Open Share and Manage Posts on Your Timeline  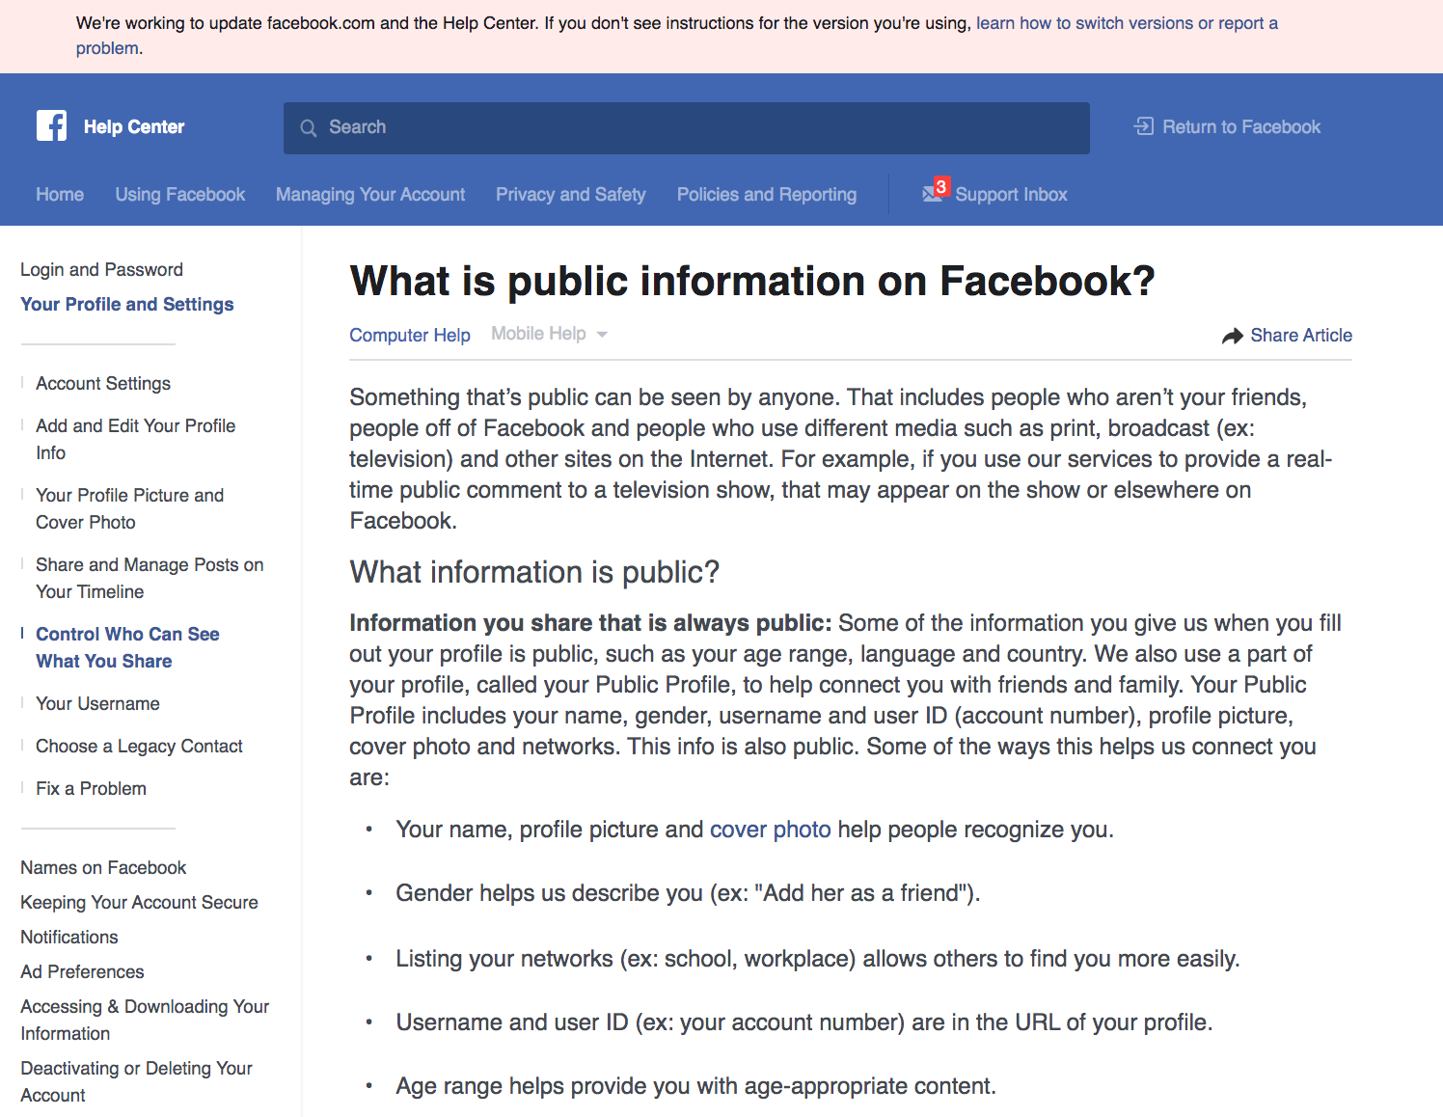point(150,578)
